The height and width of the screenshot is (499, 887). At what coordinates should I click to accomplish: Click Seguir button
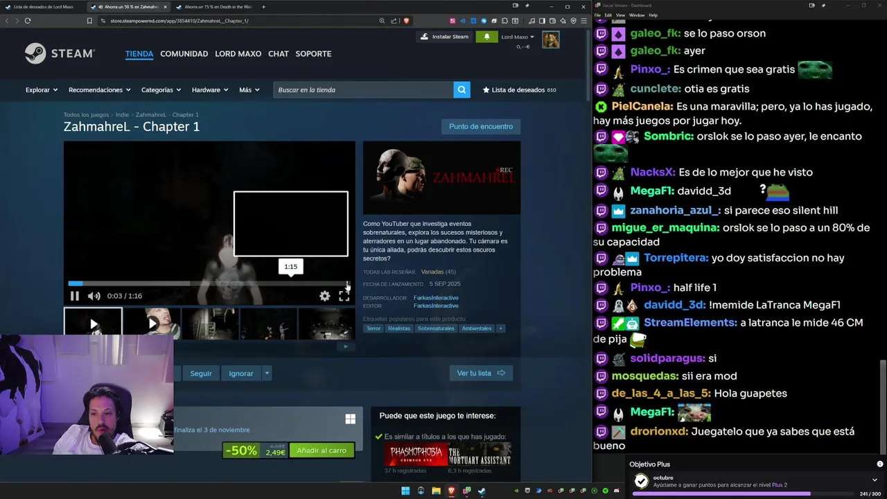point(201,373)
